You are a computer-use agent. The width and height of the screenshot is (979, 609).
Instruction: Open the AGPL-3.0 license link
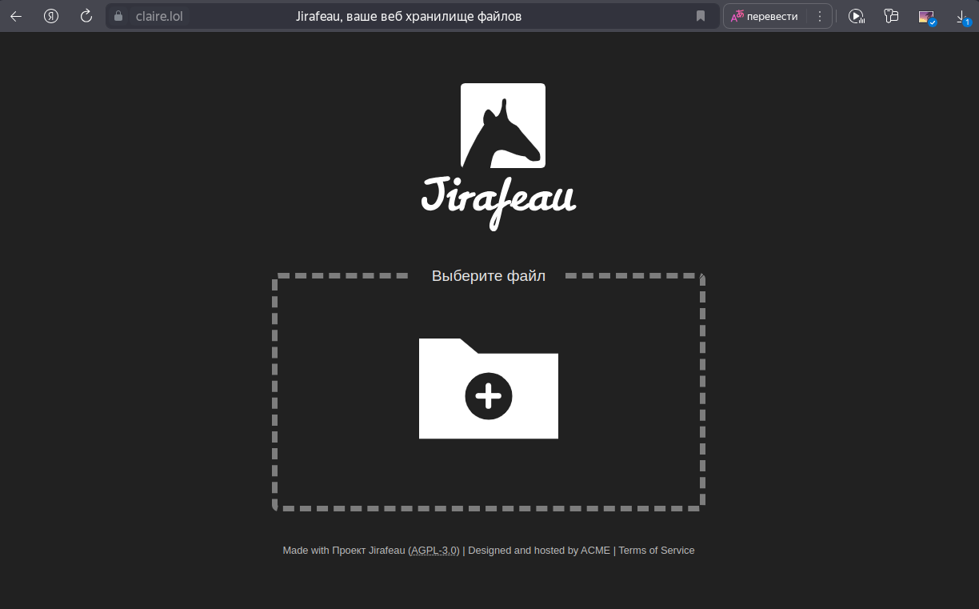[x=434, y=551]
